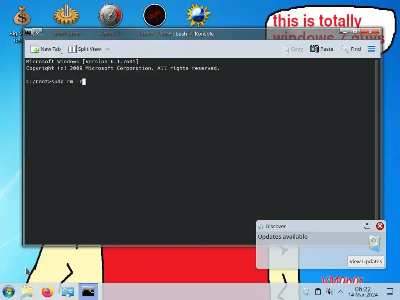Close the Konsole window
Image resolution: width=400 pixels, height=300 pixels.
tap(370, 32)
